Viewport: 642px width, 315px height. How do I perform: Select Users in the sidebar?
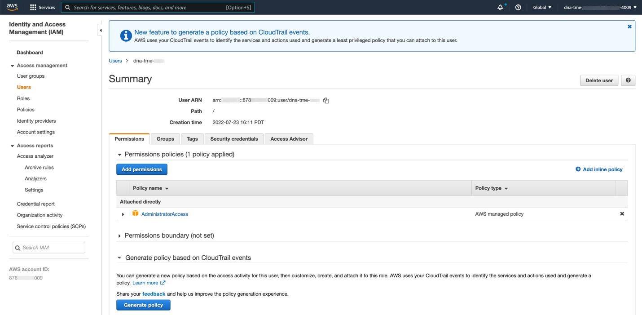[24, 87]
